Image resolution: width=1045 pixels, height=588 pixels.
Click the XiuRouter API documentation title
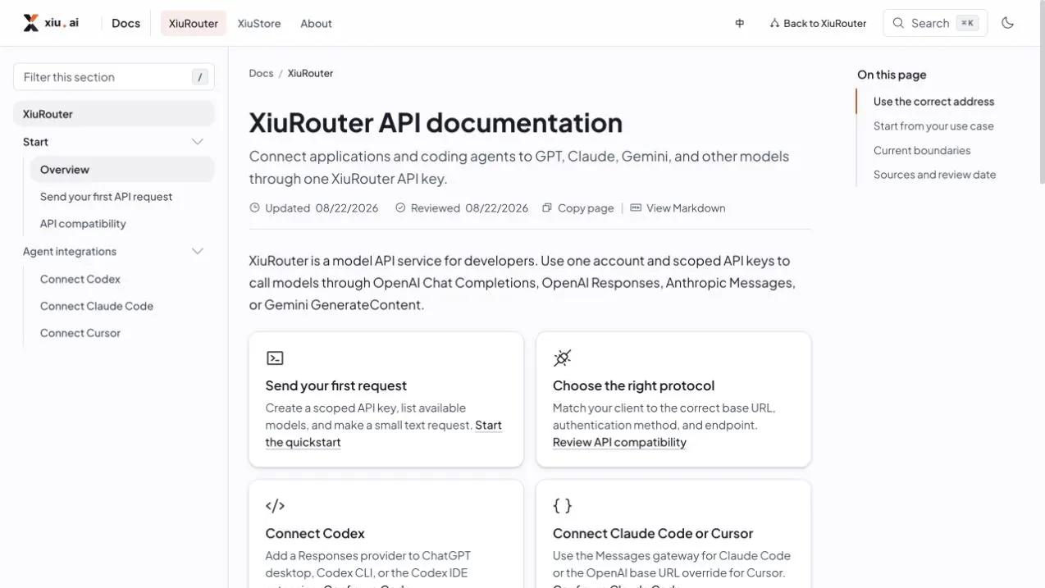click(x=436, y=122)
